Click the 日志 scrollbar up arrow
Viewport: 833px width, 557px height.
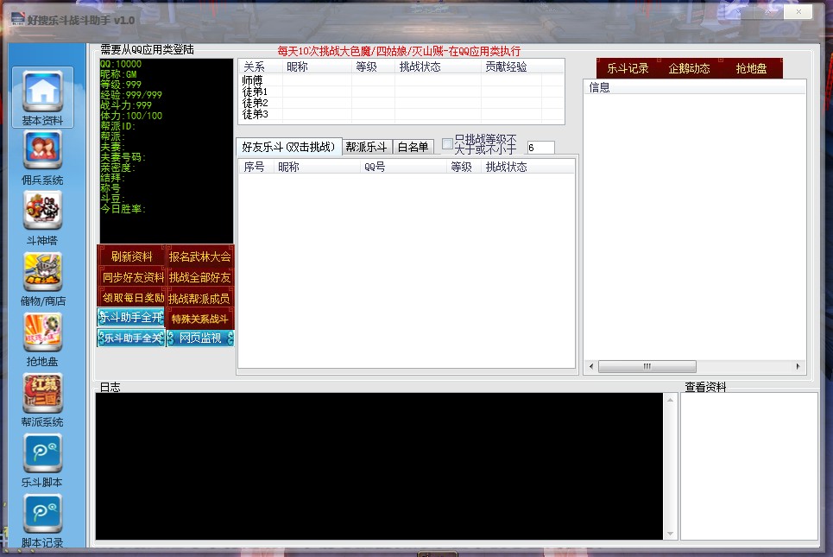(670, 400)
